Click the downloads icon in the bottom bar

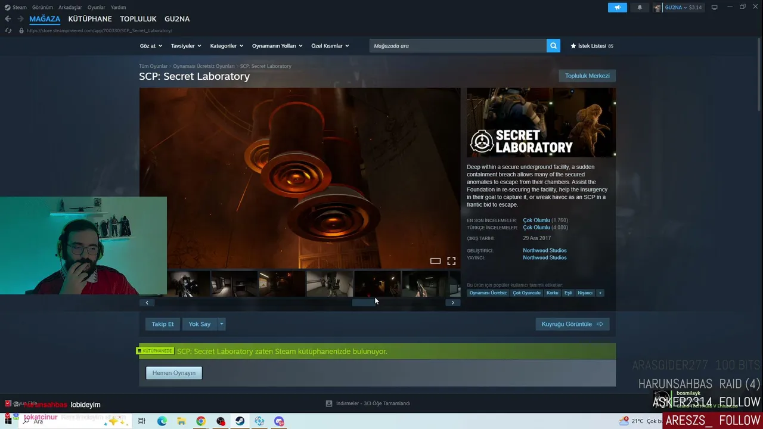(328, 403)
